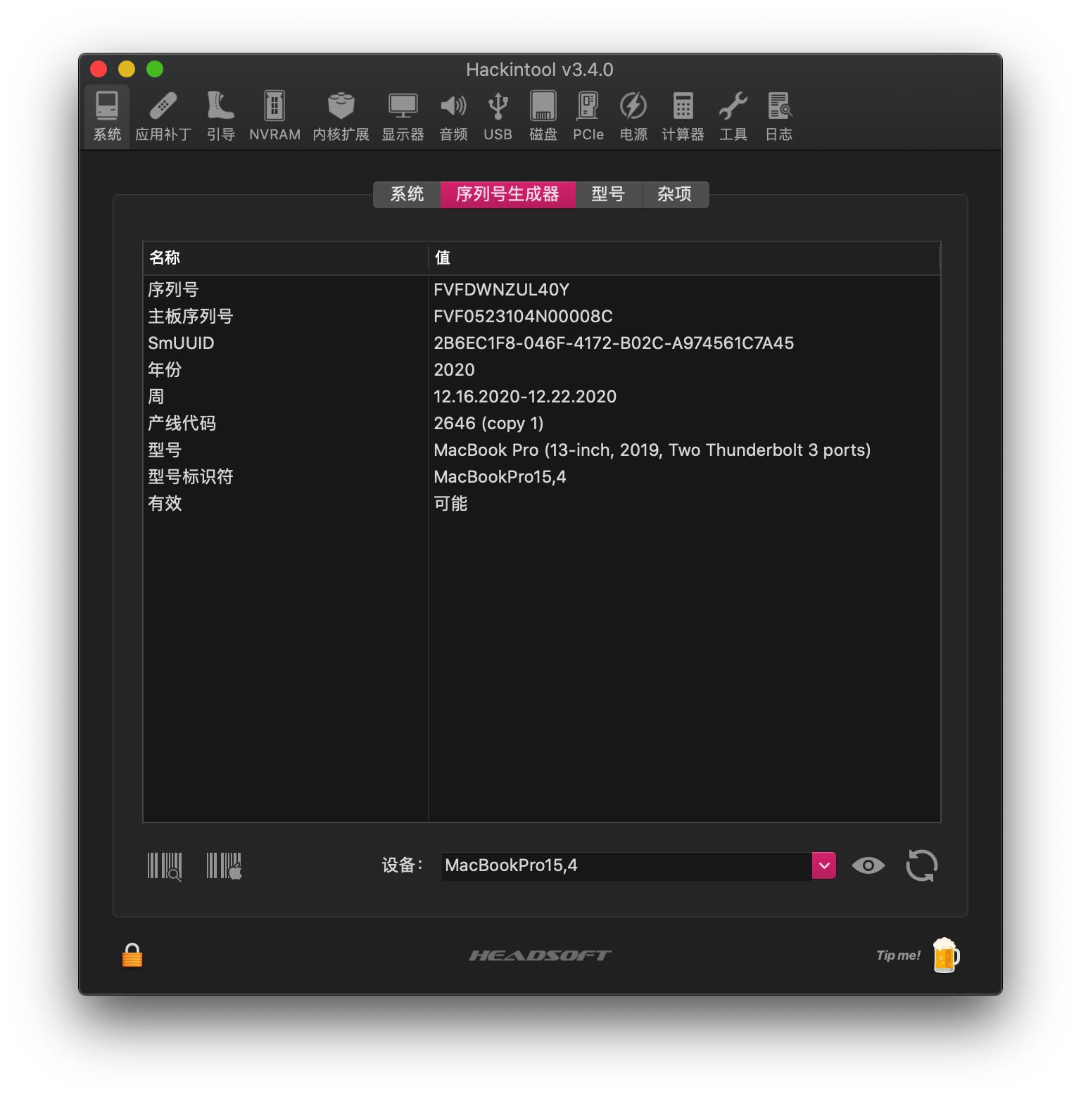Toggle the orange lock icon
Screen dimensions: 1081x1099
132,955
